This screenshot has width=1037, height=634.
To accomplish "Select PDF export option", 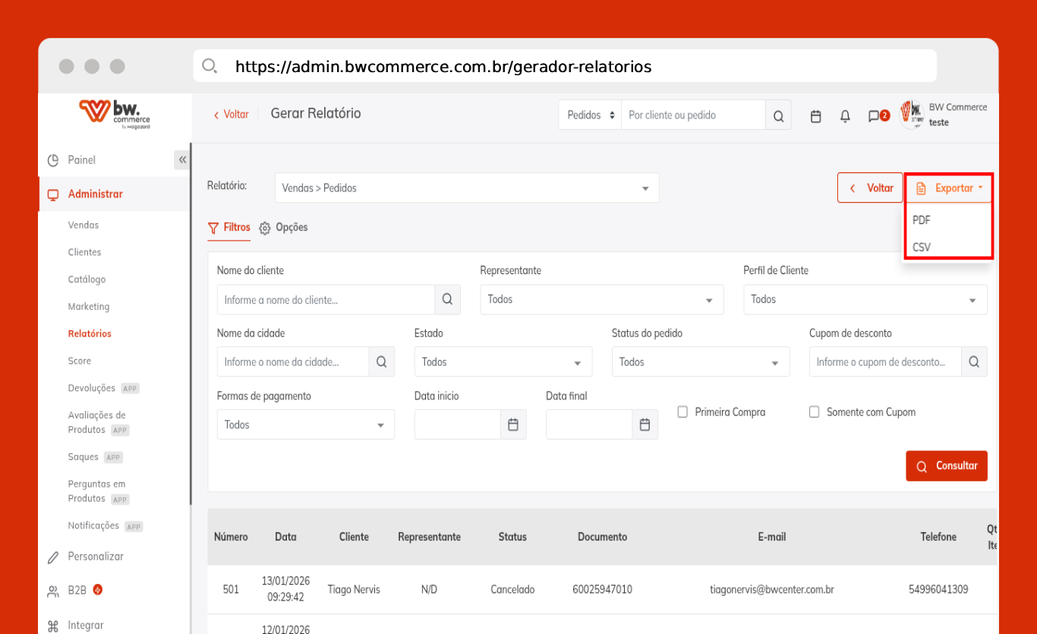I will [922, 220].
